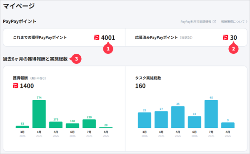
Task: Click the value label 45 above the bar
Action: tap(211, 97)
